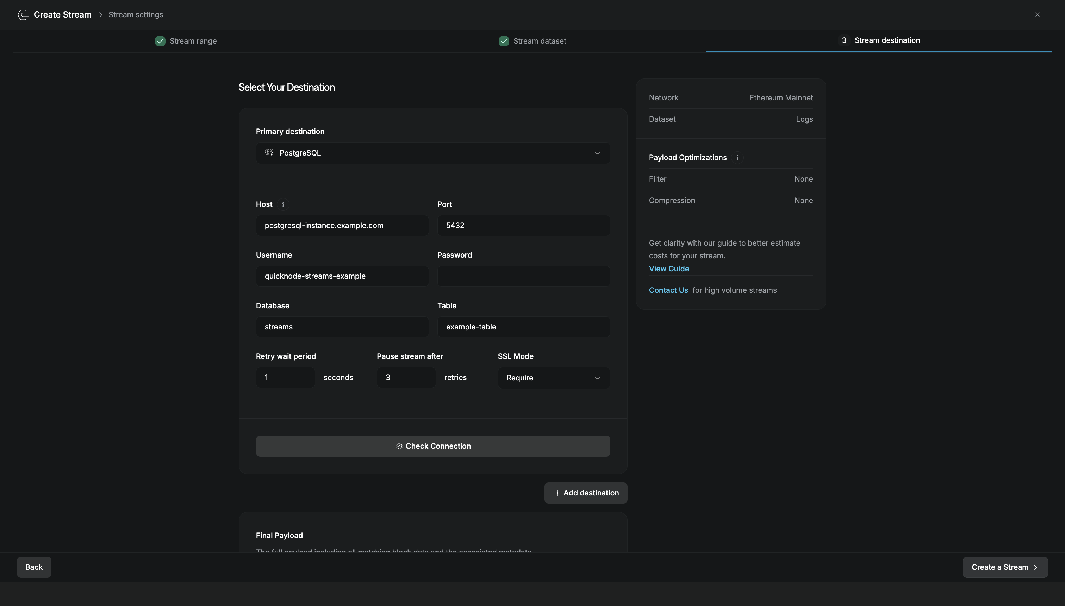Focus the Database input field
The width and height of the screenshot is (1065, 606).
[x=342, y=327]
